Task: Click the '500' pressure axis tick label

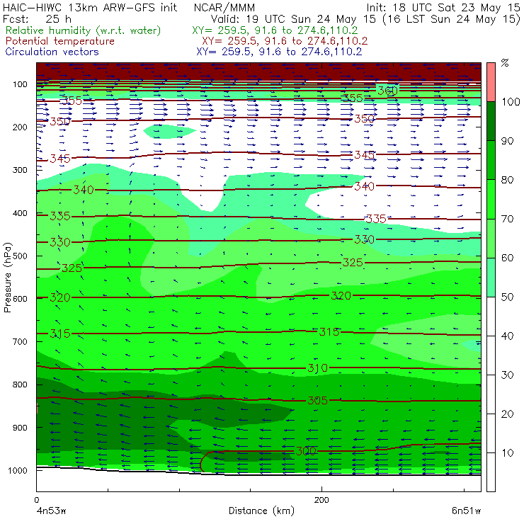Action: click(21, 256)
